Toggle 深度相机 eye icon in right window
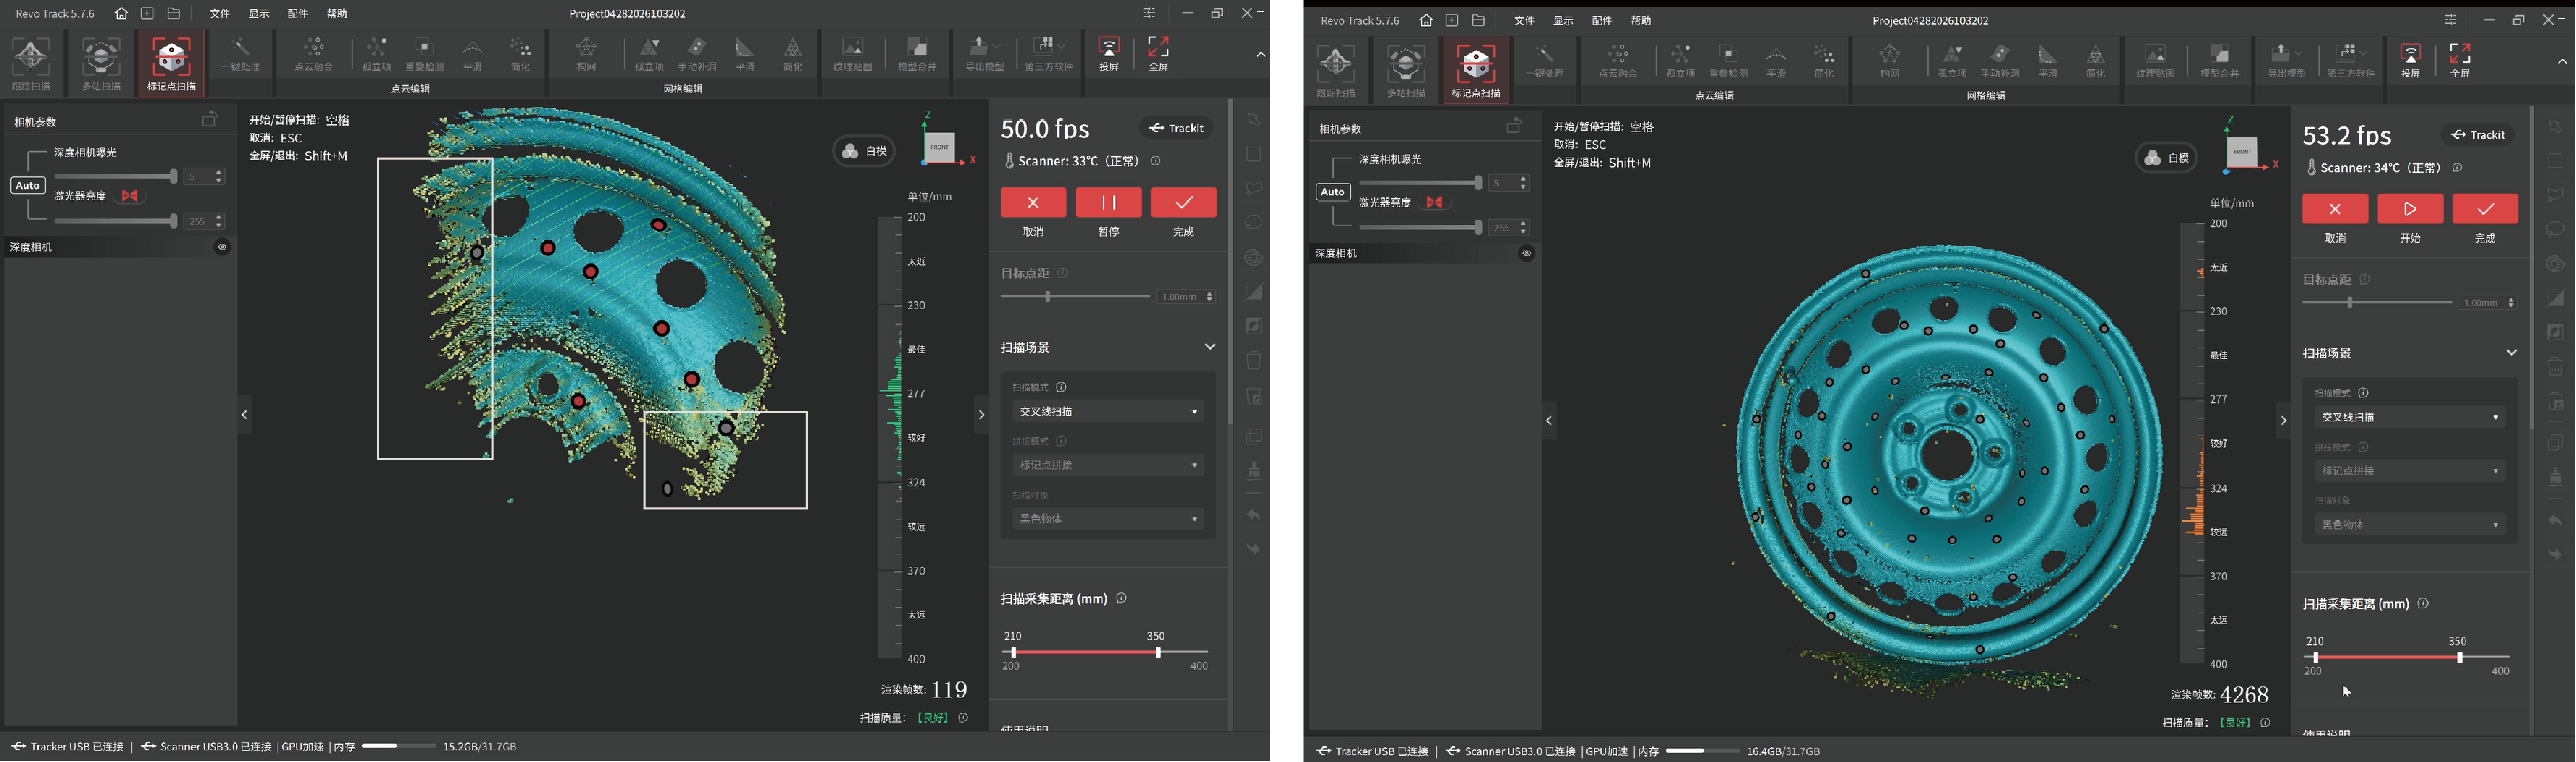Viewport: 2576px width, 762px height. point(1527,253)
